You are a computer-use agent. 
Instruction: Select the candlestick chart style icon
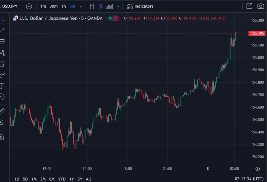[x=101, y=6]
